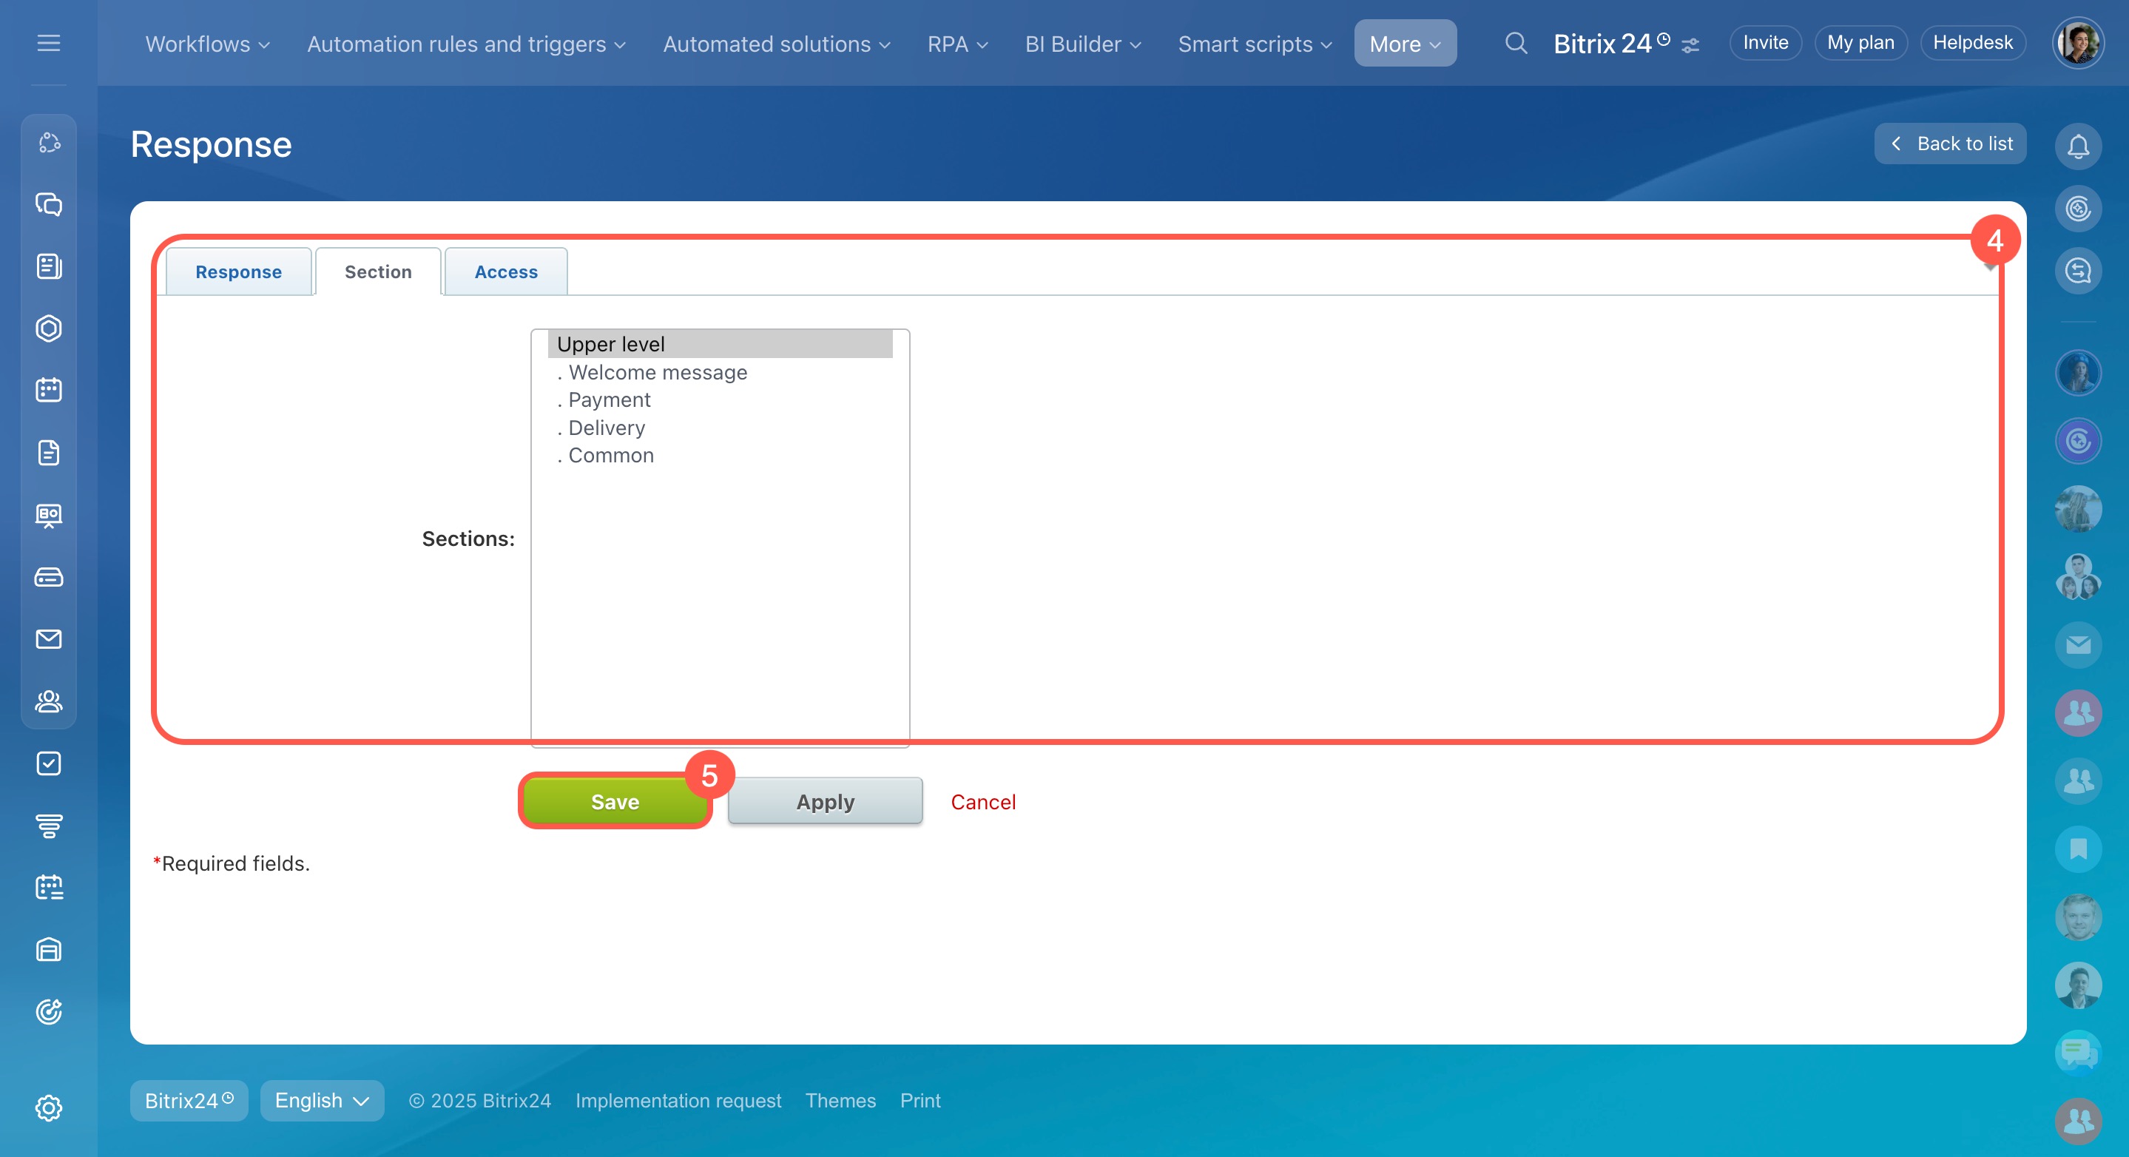
Task: Open the calendar icon in sidebar
Action: [49, 390]
